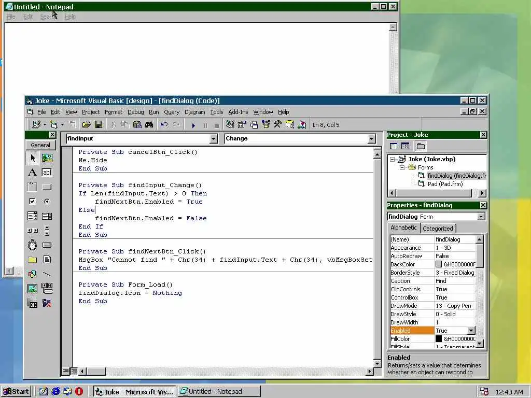The width and height of the screenshot is (531, 398).
Task: Open the Windows Start button
Action: pos(16,392)
